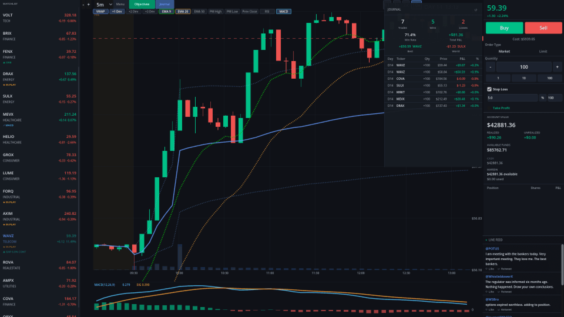Viewport: 564px width, 317px height.
Task: Decrease order quantity with minus button
Action: (490, 67)
